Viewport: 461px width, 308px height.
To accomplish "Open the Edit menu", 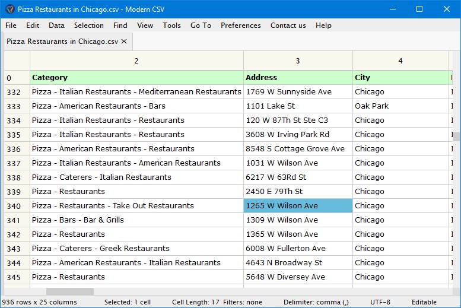I will [33, 26].
